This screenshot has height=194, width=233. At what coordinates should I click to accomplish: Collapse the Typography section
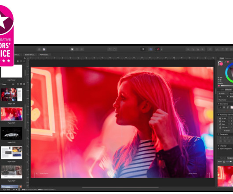[x=218, y=134]
